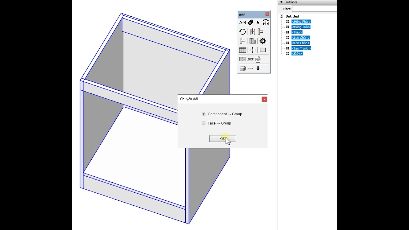Open the folded door panel tool

(x=252, y=32)
